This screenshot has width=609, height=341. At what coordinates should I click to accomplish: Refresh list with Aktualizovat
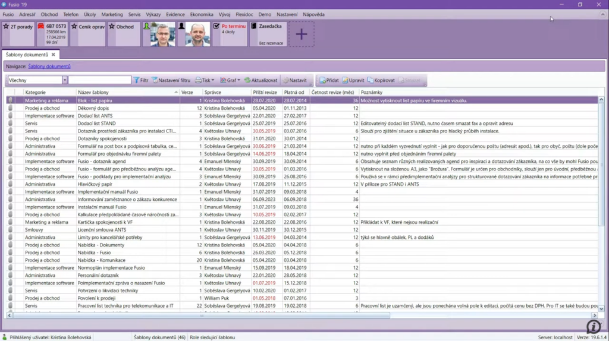(x=260, y=80)
